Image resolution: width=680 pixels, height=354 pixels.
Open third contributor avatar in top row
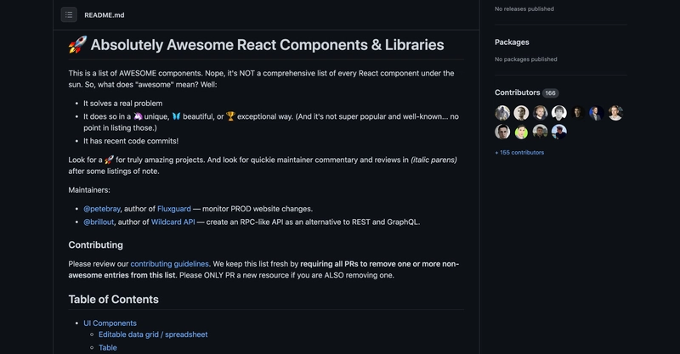coord(541,113)
